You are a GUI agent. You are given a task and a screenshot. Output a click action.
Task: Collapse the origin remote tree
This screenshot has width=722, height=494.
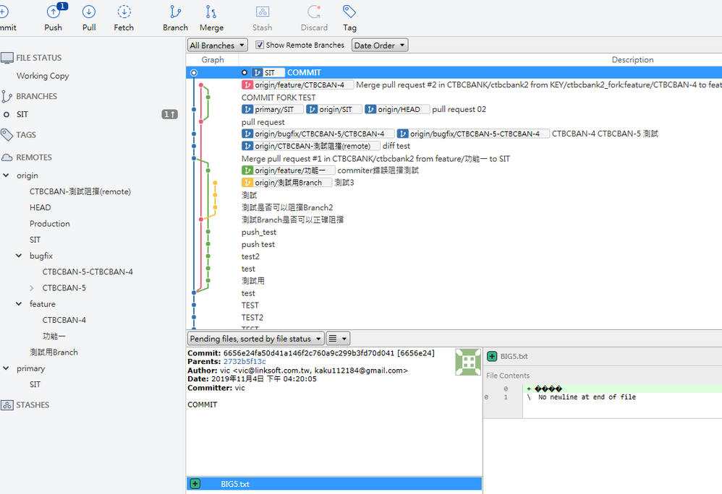click(6, 175)
